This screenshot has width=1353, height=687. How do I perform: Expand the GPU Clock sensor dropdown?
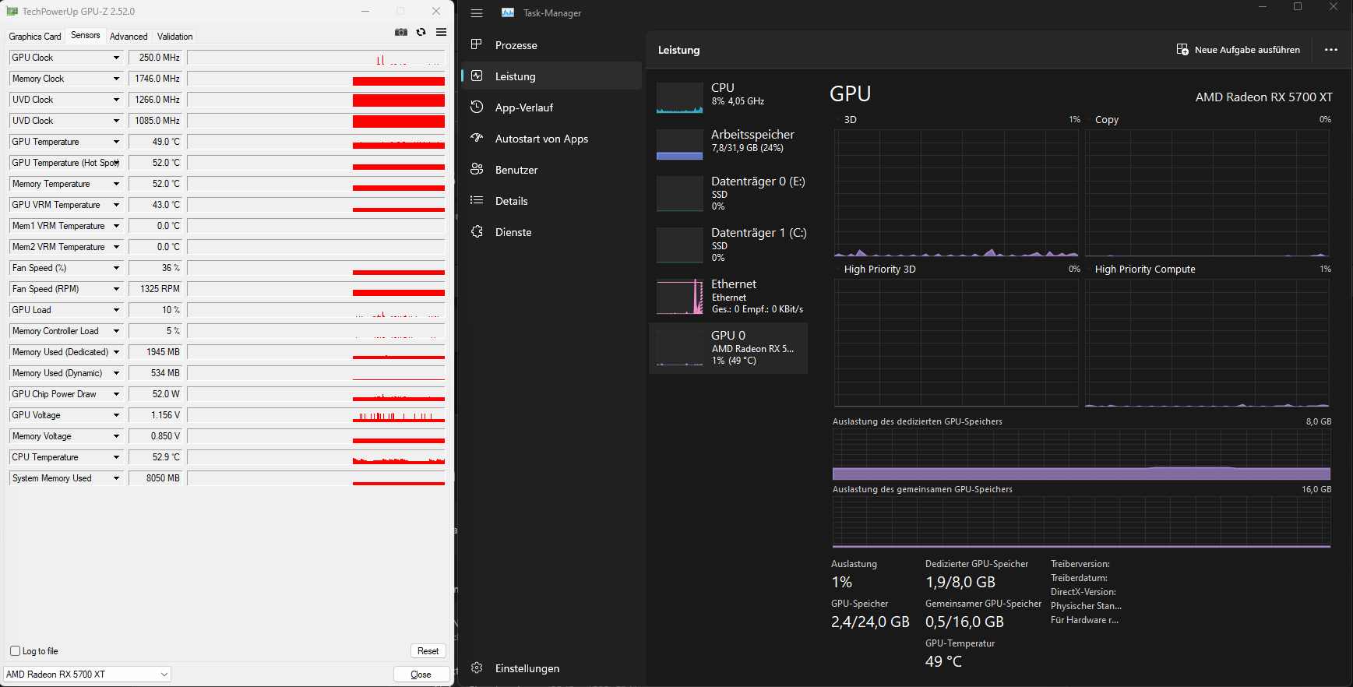[x=117, y=58]
